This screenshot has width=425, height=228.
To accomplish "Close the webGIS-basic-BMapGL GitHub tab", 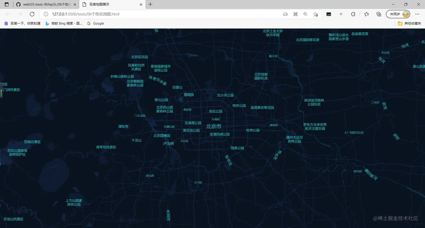I will 75,4.
